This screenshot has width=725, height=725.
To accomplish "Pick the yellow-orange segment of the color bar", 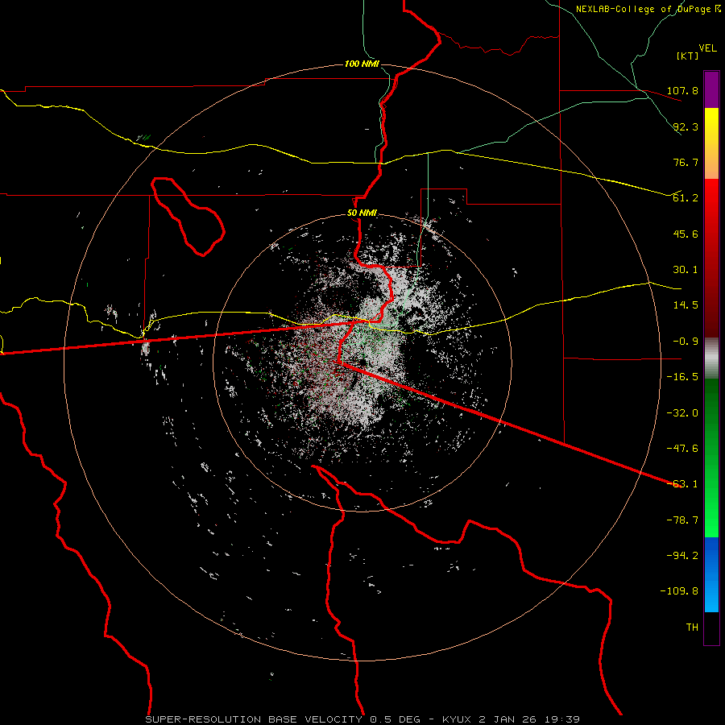I will (x=711, y=144).
